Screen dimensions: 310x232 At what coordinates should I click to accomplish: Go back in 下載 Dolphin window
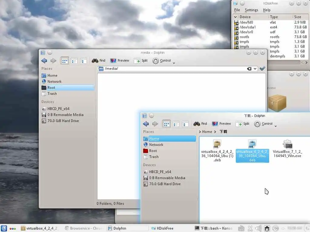pos(146,124)
